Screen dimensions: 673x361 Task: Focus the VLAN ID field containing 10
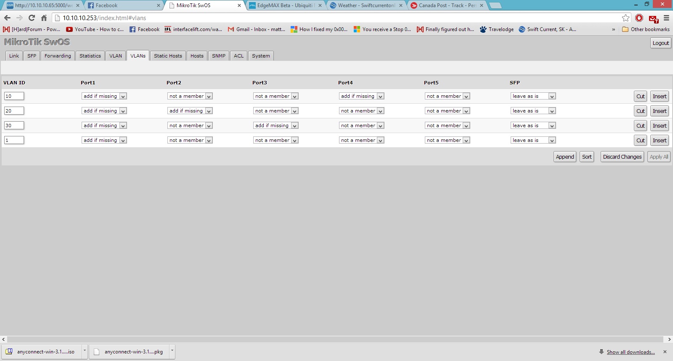[14, 96]
